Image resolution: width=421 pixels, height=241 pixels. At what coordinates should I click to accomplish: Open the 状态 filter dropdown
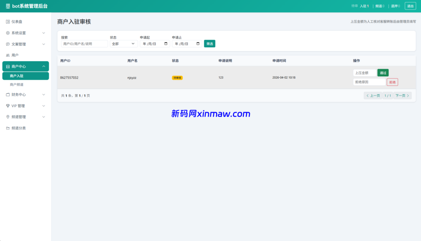click(123, 43)
